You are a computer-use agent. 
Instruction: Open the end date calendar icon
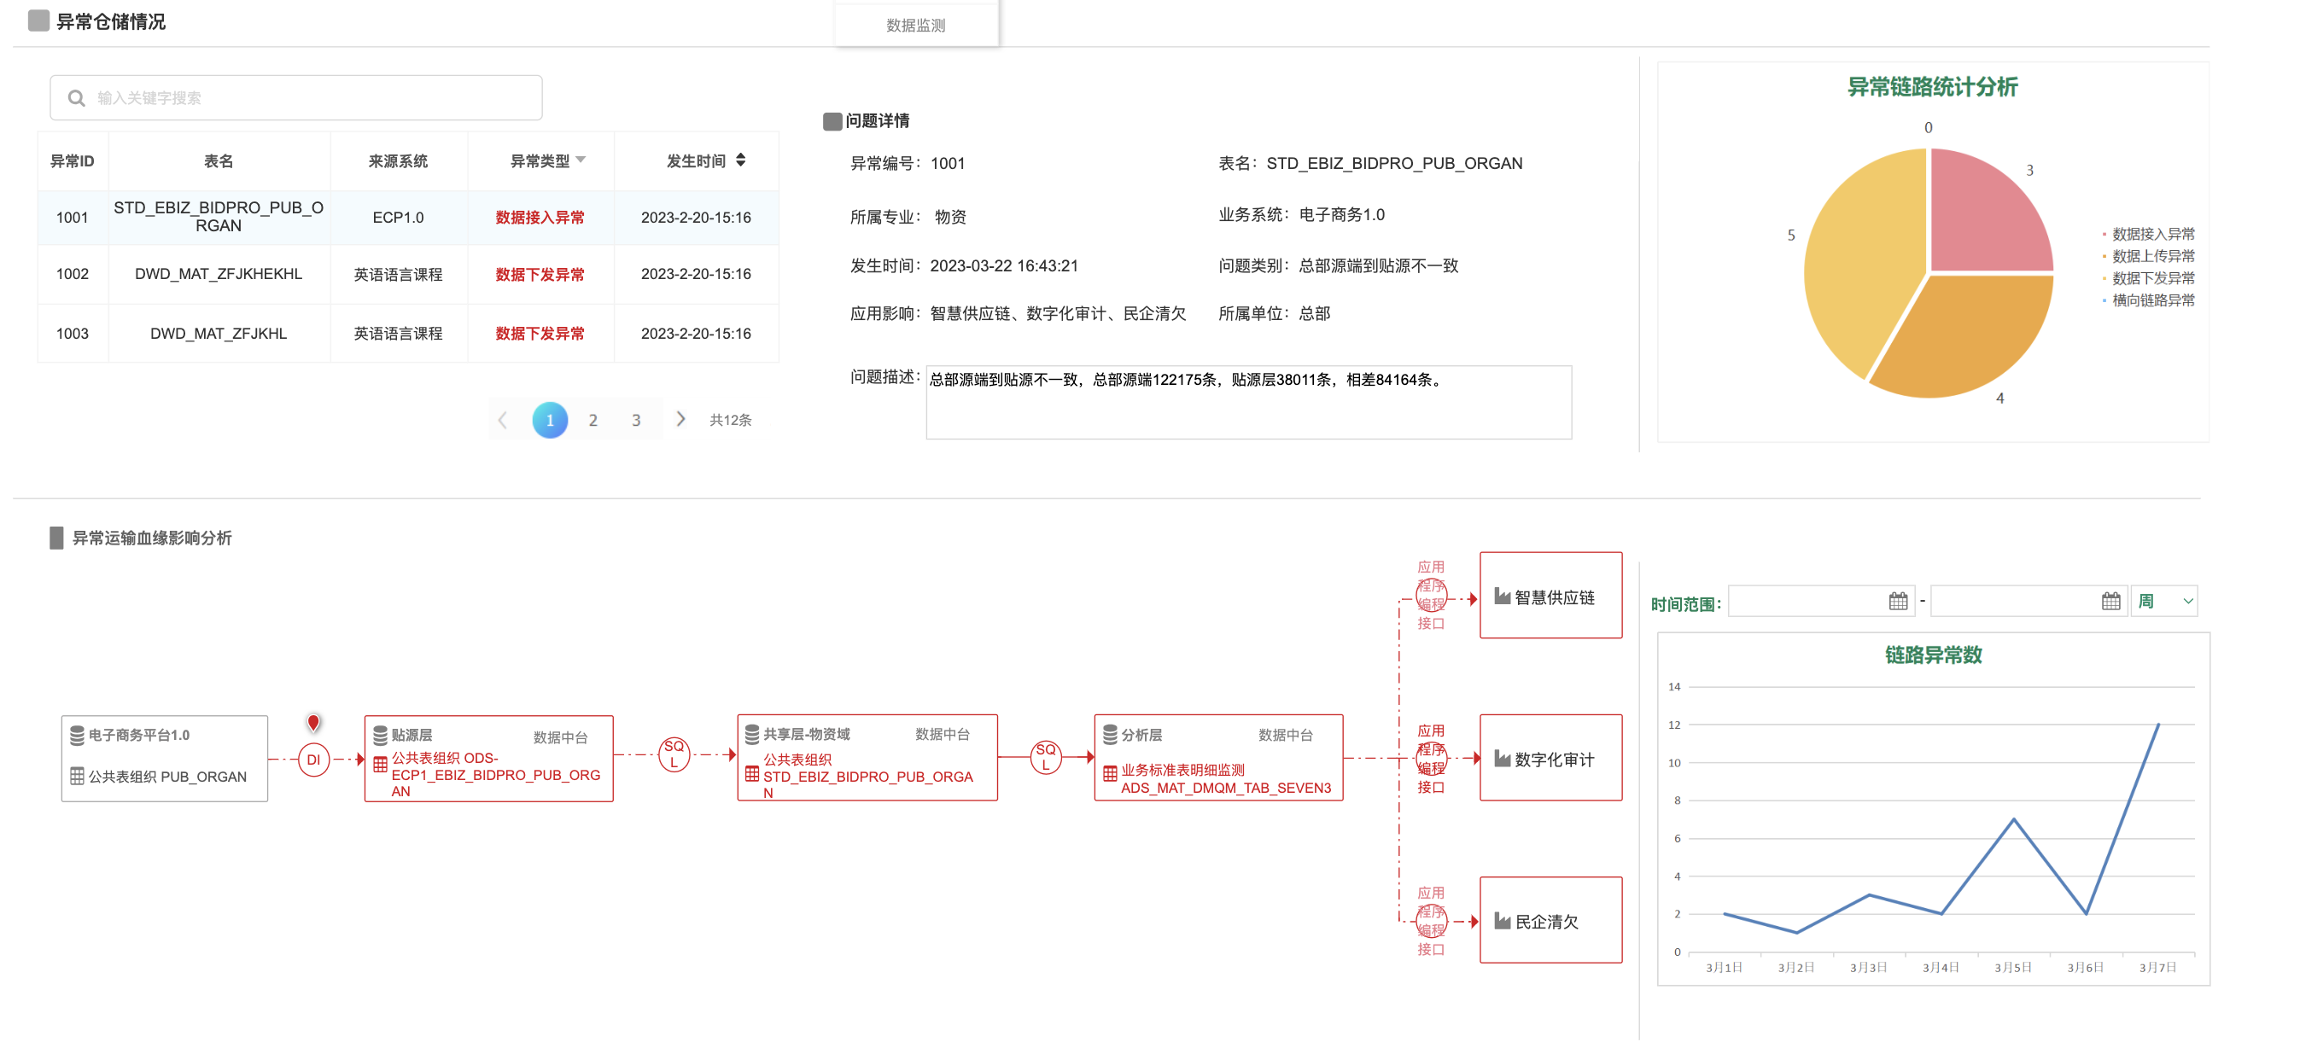(2110, 602)
